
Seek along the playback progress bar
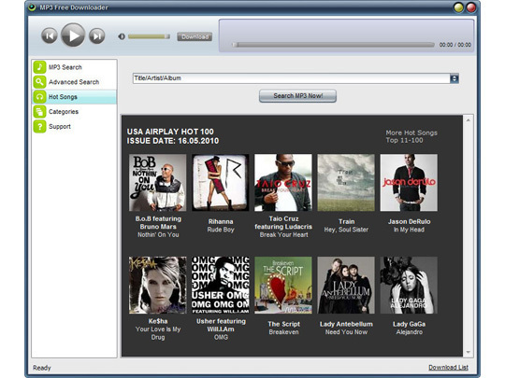pos(333,45)
